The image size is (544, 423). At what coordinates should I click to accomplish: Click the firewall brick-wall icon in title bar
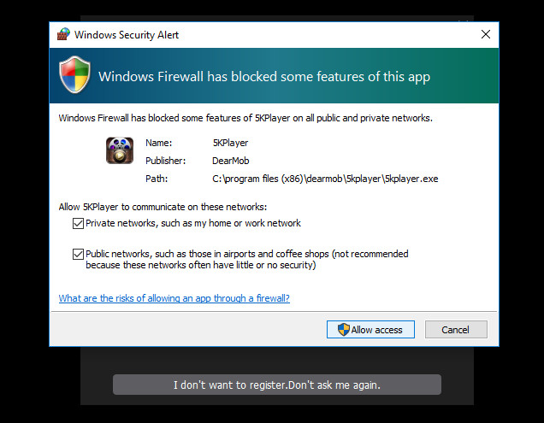tap(63, 34)
